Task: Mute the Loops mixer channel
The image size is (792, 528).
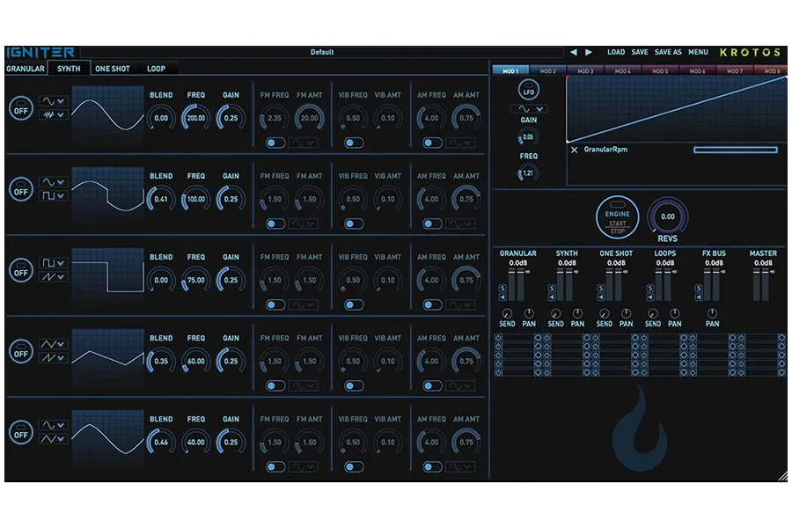Action: click(x=649, y=297)
